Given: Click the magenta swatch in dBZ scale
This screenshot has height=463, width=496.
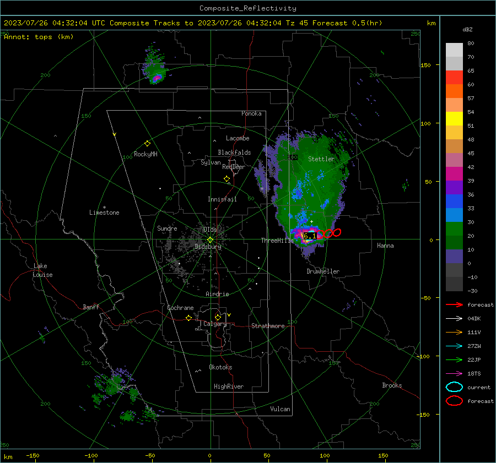Looking at the screenshot, I should [x=454, y=174].
